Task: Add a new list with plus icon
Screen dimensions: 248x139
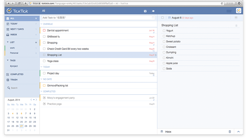Action: pyautogui.click(x=36, y=42)
